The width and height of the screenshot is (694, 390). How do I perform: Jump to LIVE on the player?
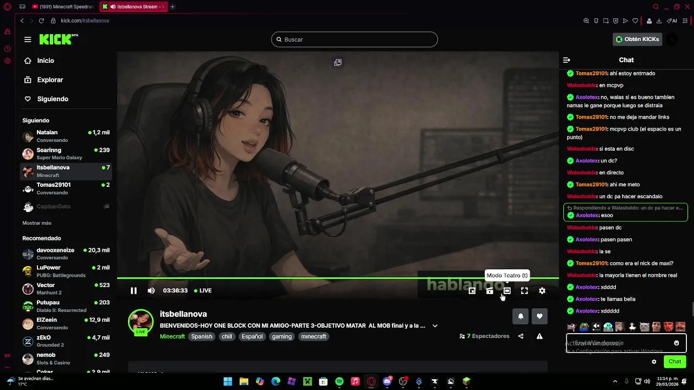pos(203,291)
